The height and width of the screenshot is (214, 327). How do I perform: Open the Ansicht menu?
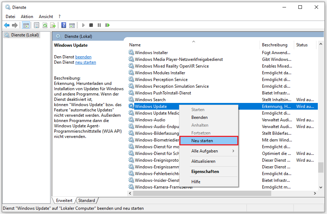(46, 17)
